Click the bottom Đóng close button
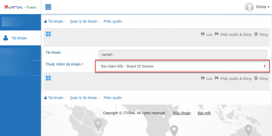Screen dimensions: 272x136 point(261,79)
